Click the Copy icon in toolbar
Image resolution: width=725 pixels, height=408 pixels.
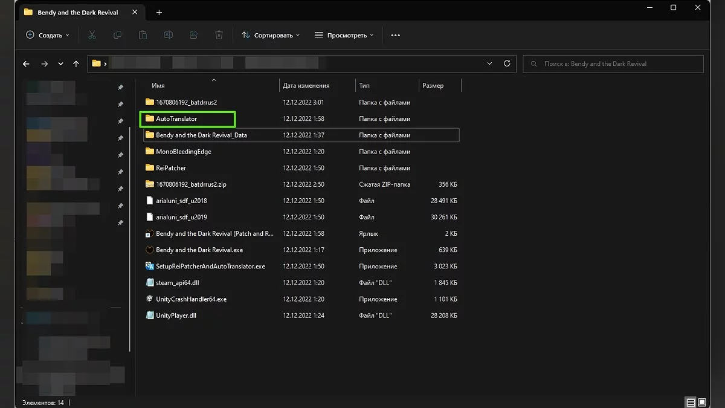117,35
